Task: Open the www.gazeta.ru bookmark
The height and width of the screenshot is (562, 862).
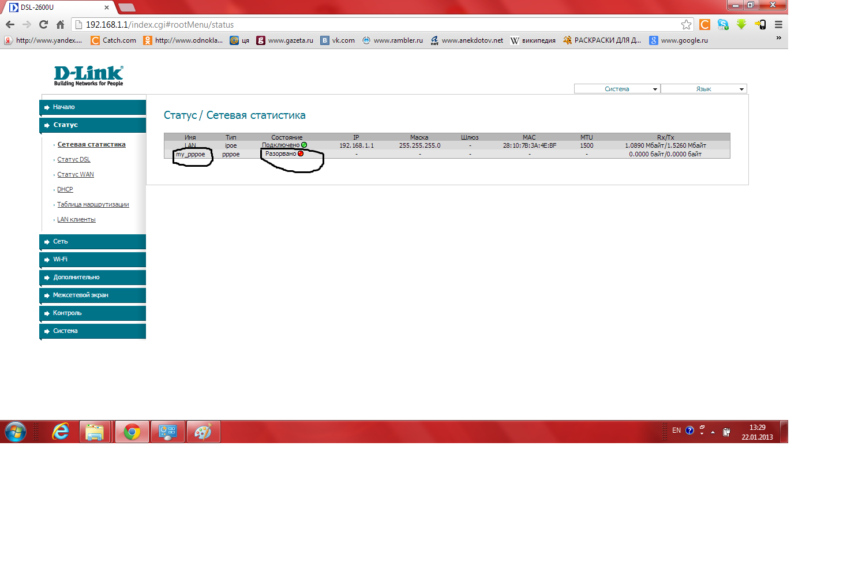Action: tap(285, 40)
